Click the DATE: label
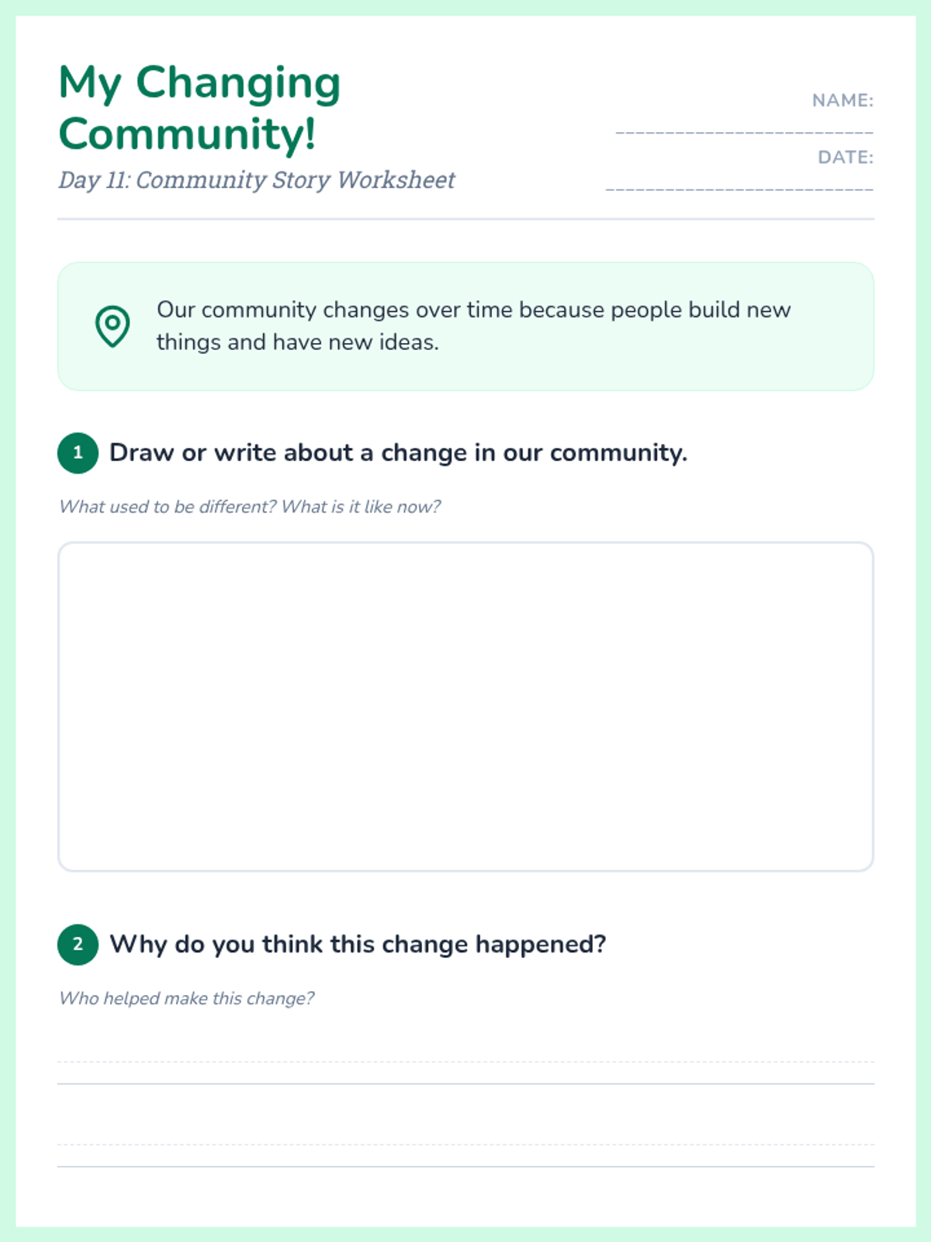Screen dimensions: 931x1242 pyautogui.click(x=845, y=158)
